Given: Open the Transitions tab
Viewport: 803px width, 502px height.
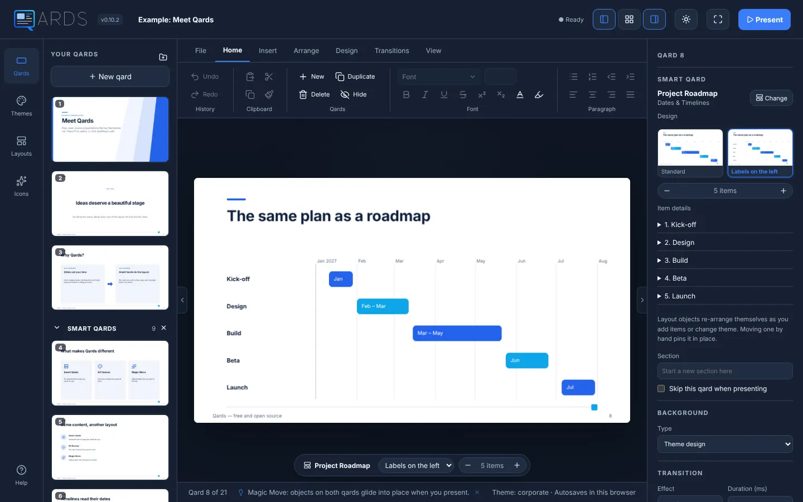Looking at the screenshot, I should (391, 50).
